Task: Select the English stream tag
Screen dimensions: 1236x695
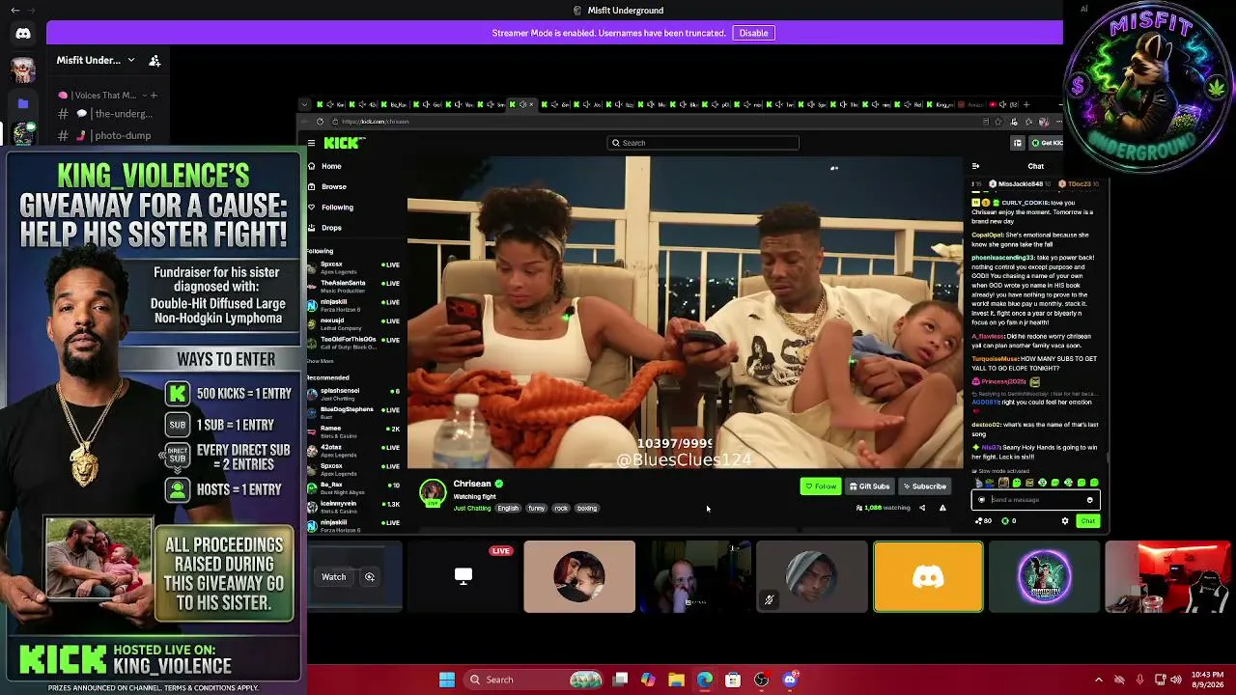Action: (508, 509)
